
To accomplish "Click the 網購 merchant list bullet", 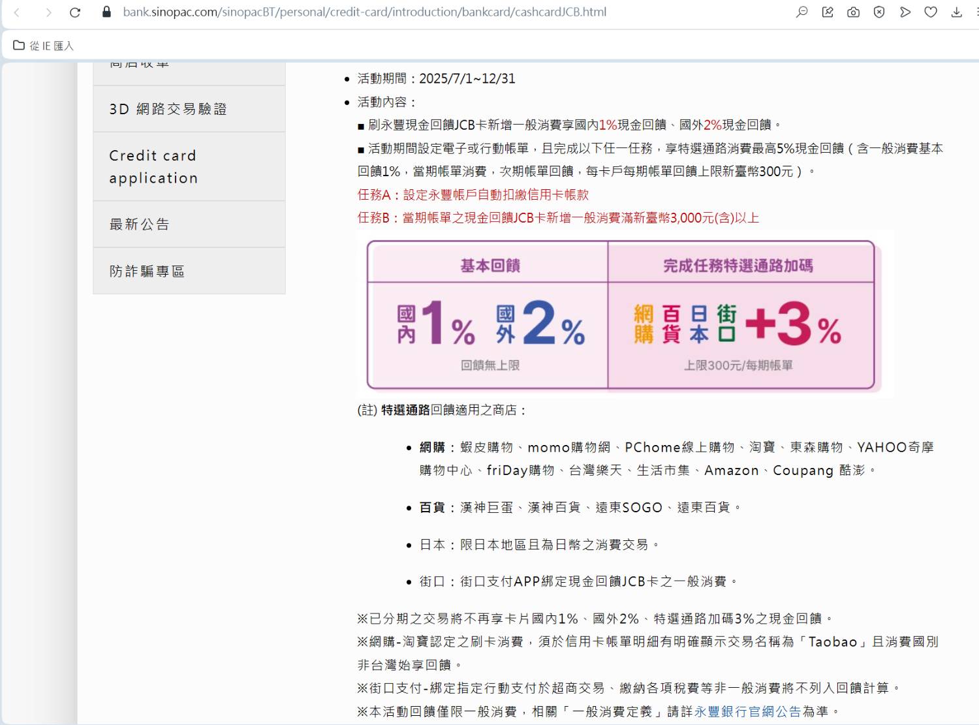I will 676,459.
